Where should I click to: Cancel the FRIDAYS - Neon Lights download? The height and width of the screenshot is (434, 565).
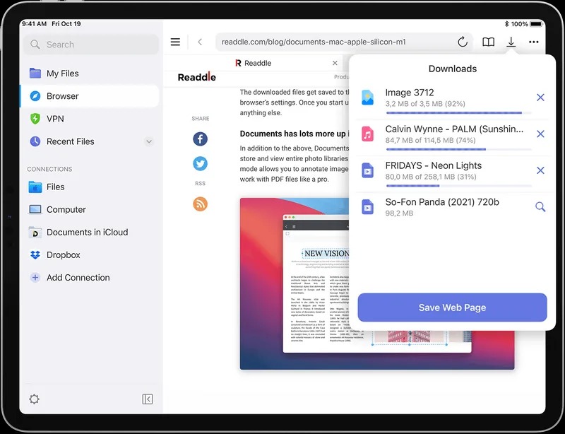coord(540,170)
